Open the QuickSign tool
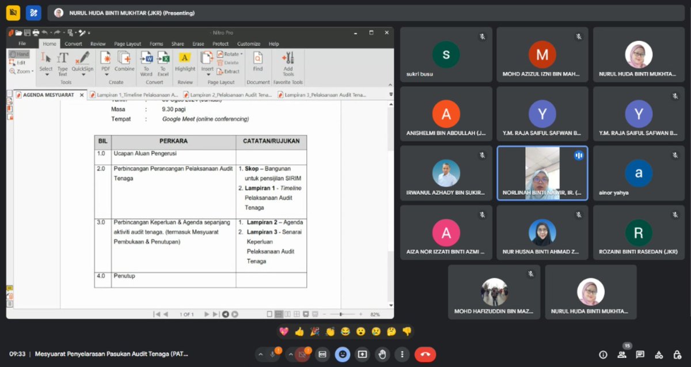This screenshot has height=367, width=691. 82,63
